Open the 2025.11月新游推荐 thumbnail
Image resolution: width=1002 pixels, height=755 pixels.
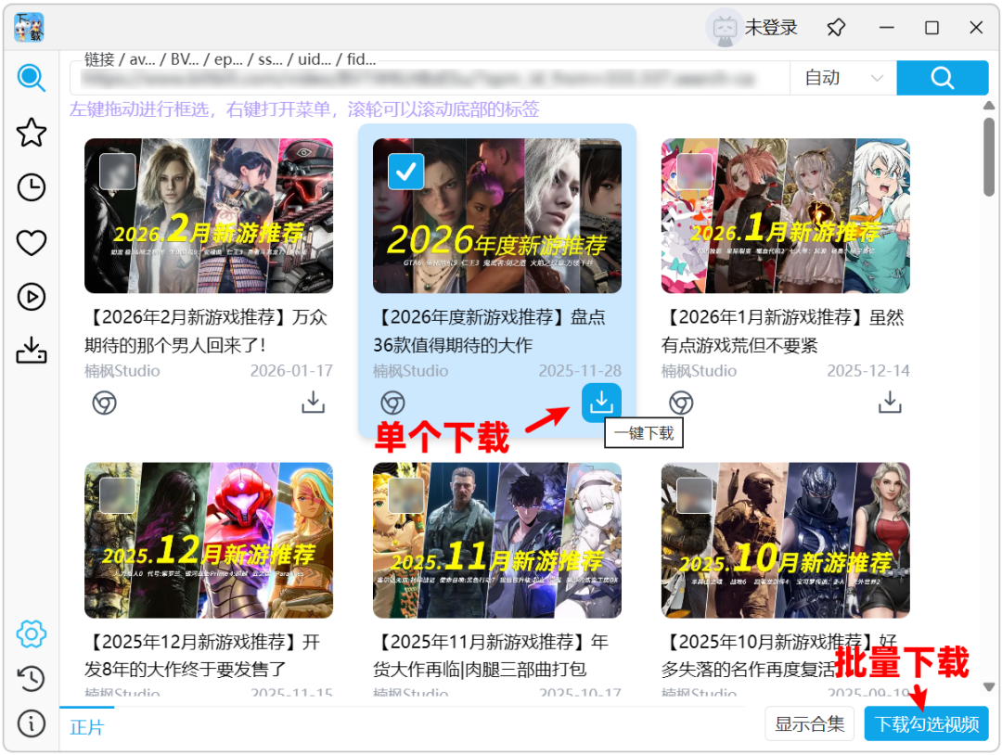497,541
